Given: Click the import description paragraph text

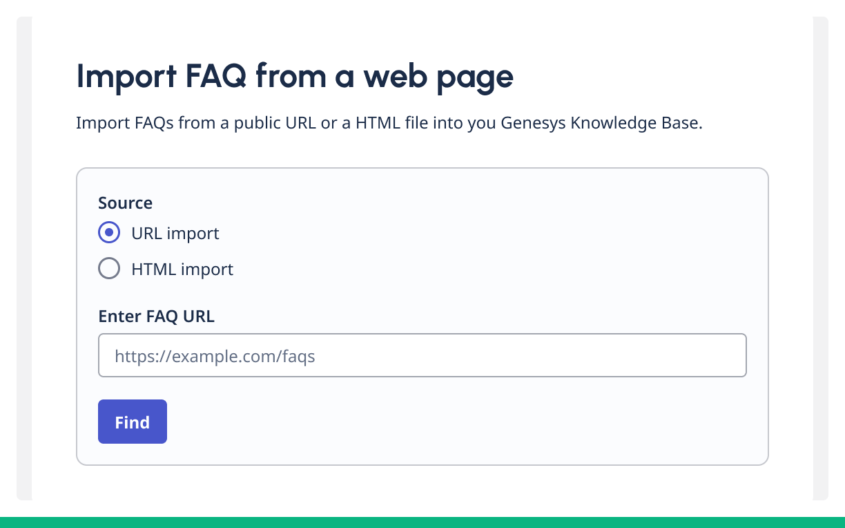Looking at the screenshot, I should point(389,124).
